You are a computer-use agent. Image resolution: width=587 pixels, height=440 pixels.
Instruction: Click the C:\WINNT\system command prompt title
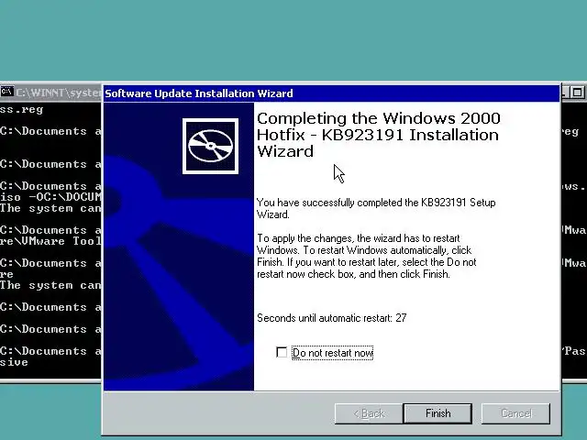point(59,93)
